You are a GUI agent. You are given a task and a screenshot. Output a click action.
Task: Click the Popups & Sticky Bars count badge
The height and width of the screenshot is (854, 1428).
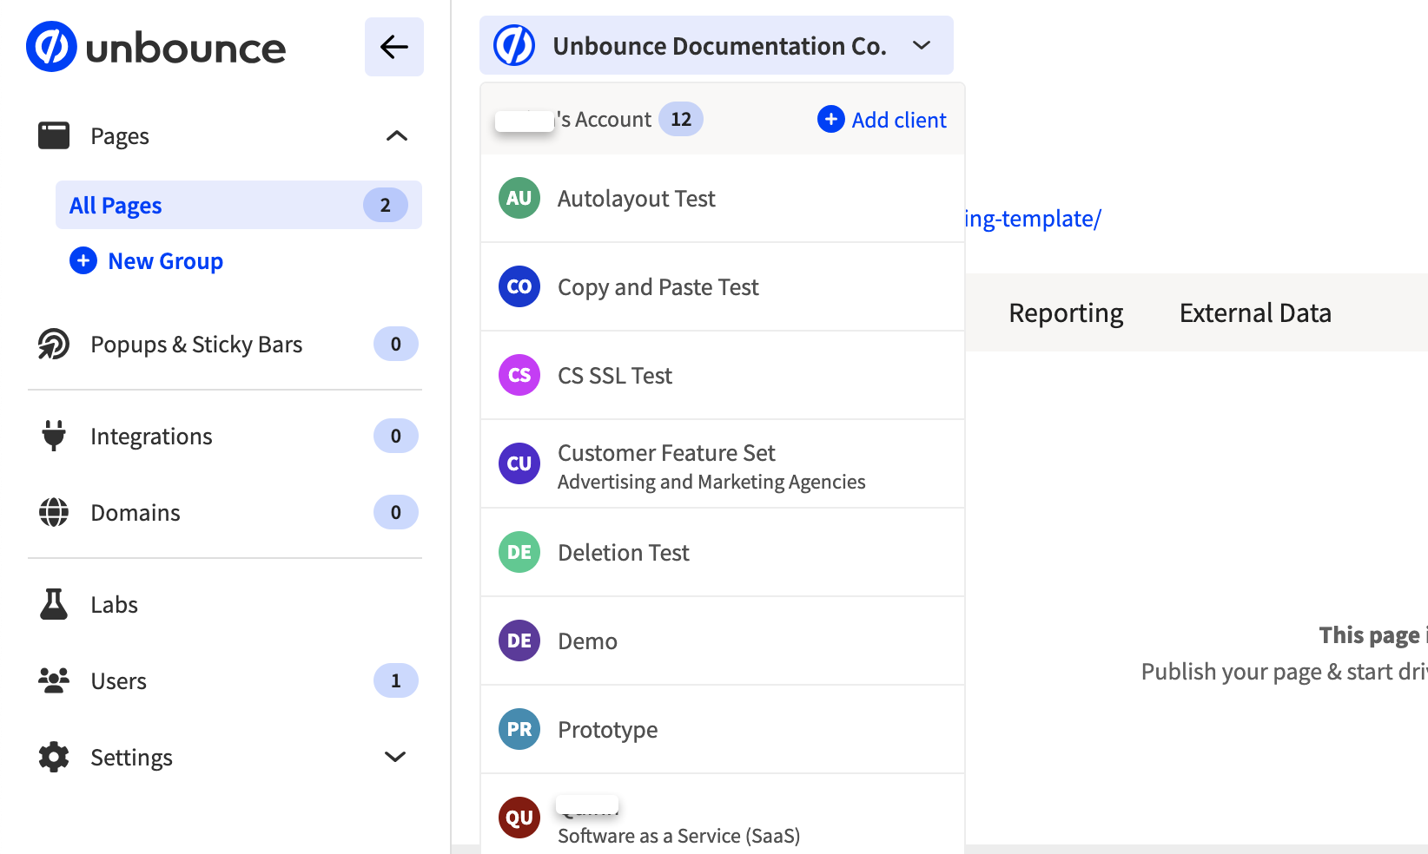click(396, 344)
